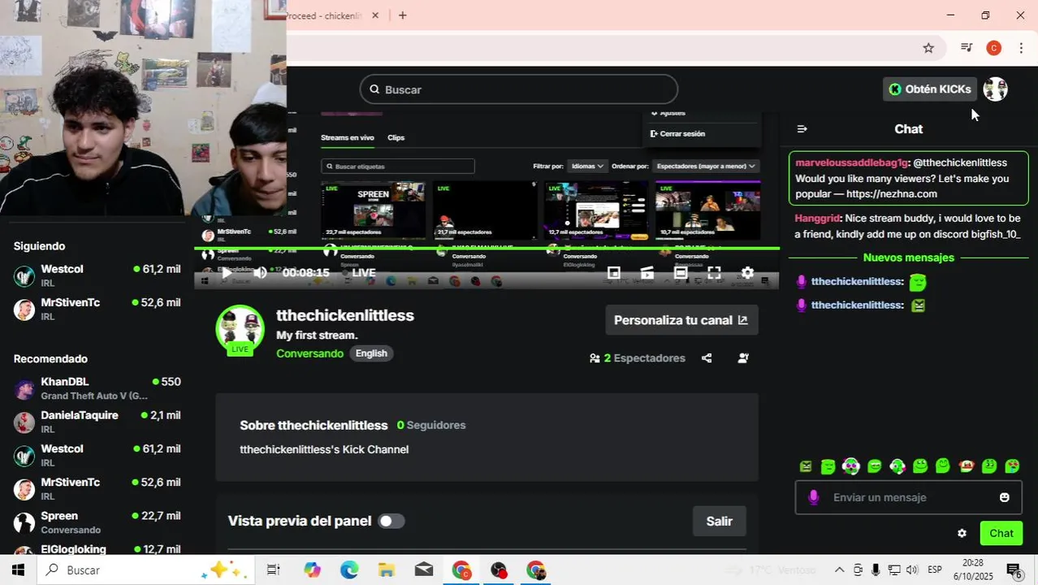The image size is (1038, 585).
Task: Open the nezhna.com link in chat
Action: [x=892, y=194]
